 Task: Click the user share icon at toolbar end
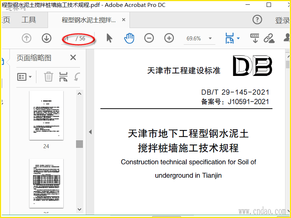pos(287,38)
